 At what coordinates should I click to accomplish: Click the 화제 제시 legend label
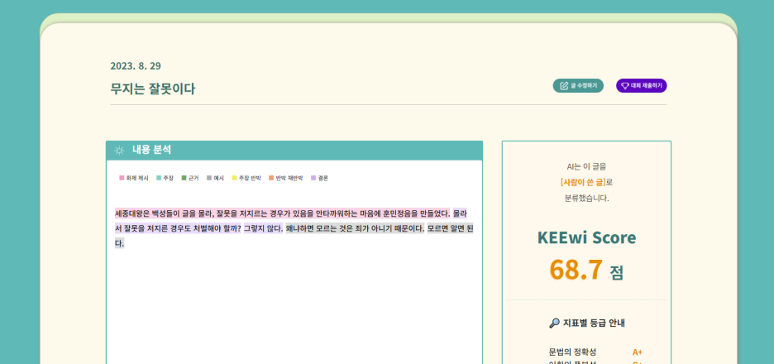click(137, 178)
